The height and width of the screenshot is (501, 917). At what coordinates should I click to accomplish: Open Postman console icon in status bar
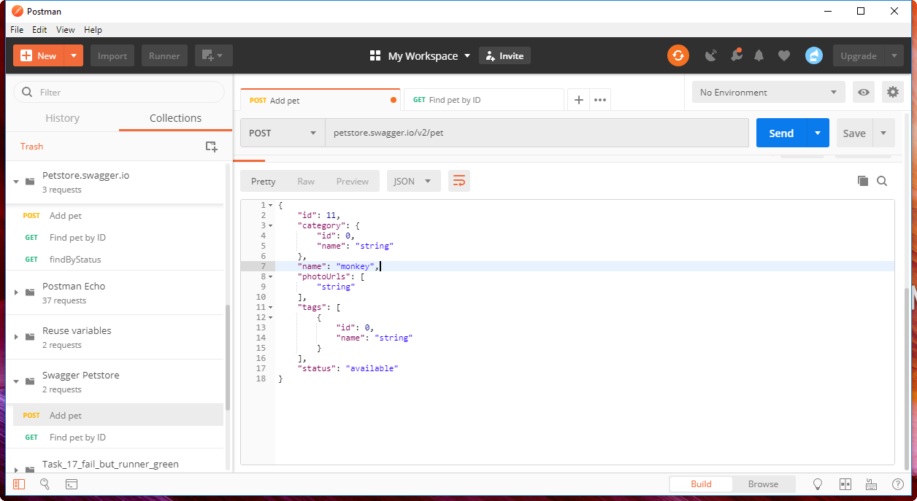click(72, 484)
